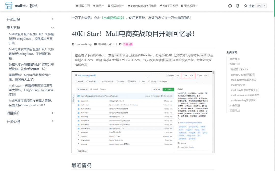275x171 pixels.
Task: Open SpringCloud学习教程 navigation link
Action: [142, 6]
